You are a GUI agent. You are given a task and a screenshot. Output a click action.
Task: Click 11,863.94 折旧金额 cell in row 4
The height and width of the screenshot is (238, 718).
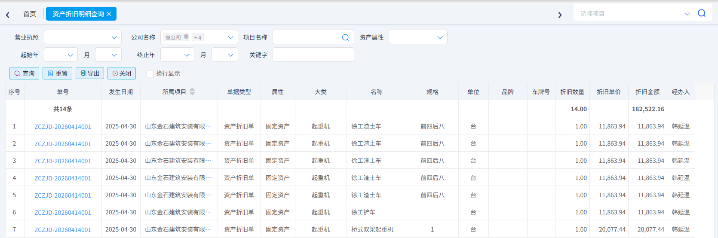tap(647, 178)
